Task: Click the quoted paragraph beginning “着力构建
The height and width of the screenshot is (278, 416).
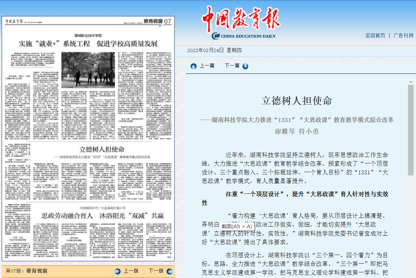Action: 295,229
